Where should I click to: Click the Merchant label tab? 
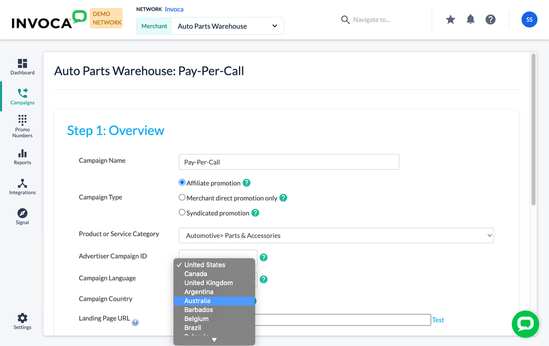click(154, 26)
